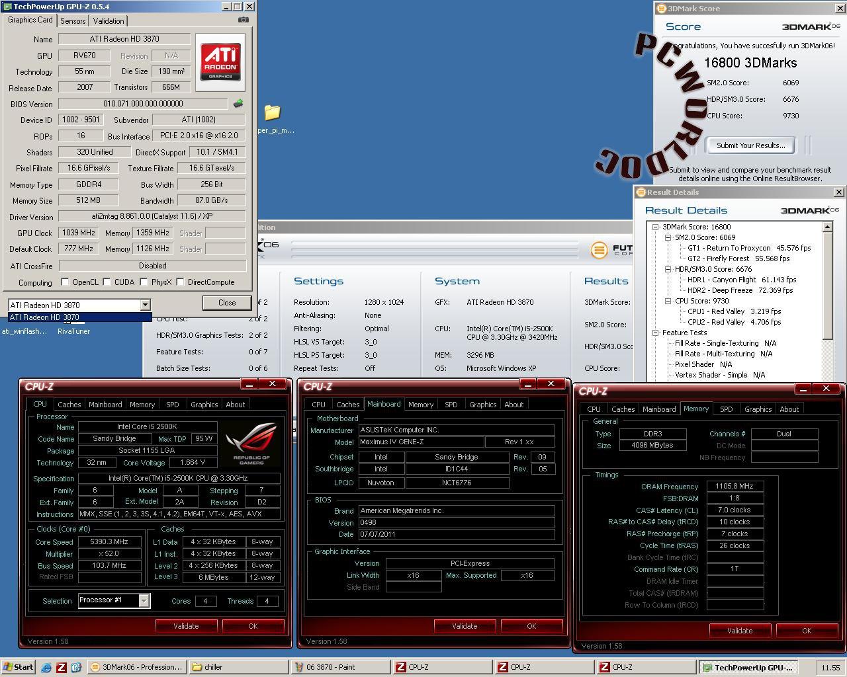Click Validate in CPU-Z Mainboard window

coord(465,626)
